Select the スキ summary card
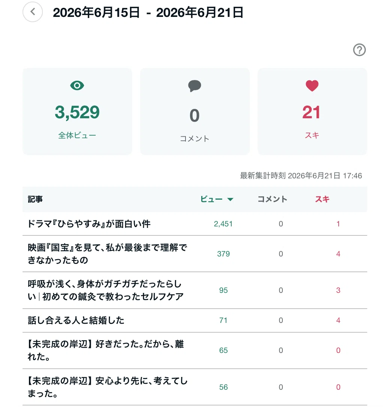 tap(312, 112)
